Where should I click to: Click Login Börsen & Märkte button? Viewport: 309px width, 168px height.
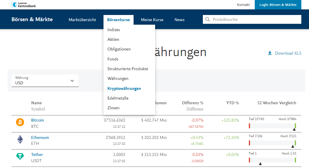click(x=278, y=5)
